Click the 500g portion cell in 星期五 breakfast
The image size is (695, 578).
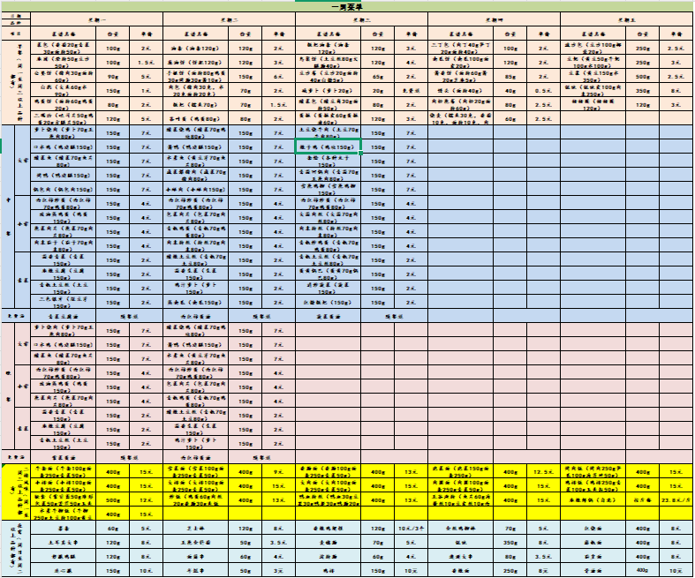(643, 77)
